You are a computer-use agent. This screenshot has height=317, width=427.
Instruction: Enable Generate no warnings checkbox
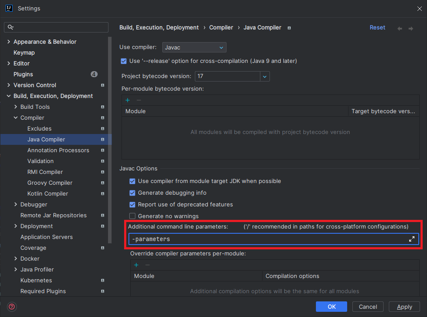click(132, 216)
